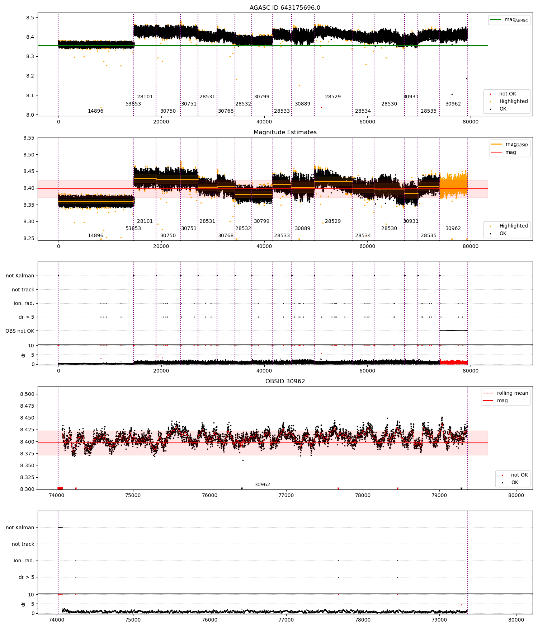Viewport: 538px width, 628px height.
Task: Click OBSID label 28532 in AGASC plot
Action: 243,104
